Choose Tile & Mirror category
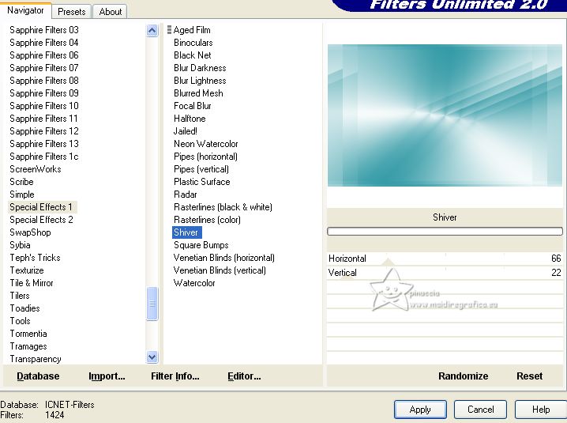The image size is (567, 423). coord(31,283)
